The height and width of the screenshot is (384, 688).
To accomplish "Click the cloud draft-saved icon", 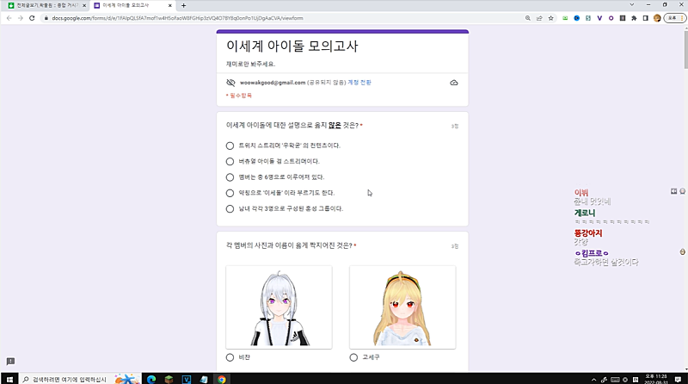I will click(x=454, y=83).
